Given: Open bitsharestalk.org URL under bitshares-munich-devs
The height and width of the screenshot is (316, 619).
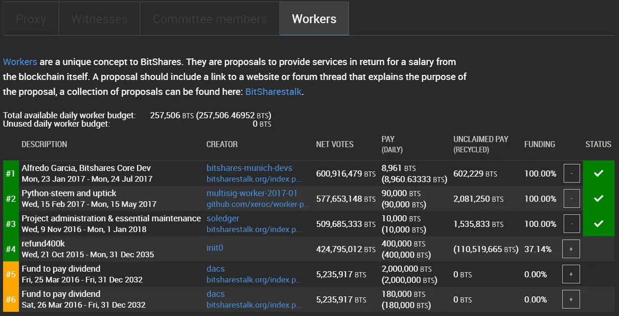Looking at the screenshot, I should [x=254, y=179].
